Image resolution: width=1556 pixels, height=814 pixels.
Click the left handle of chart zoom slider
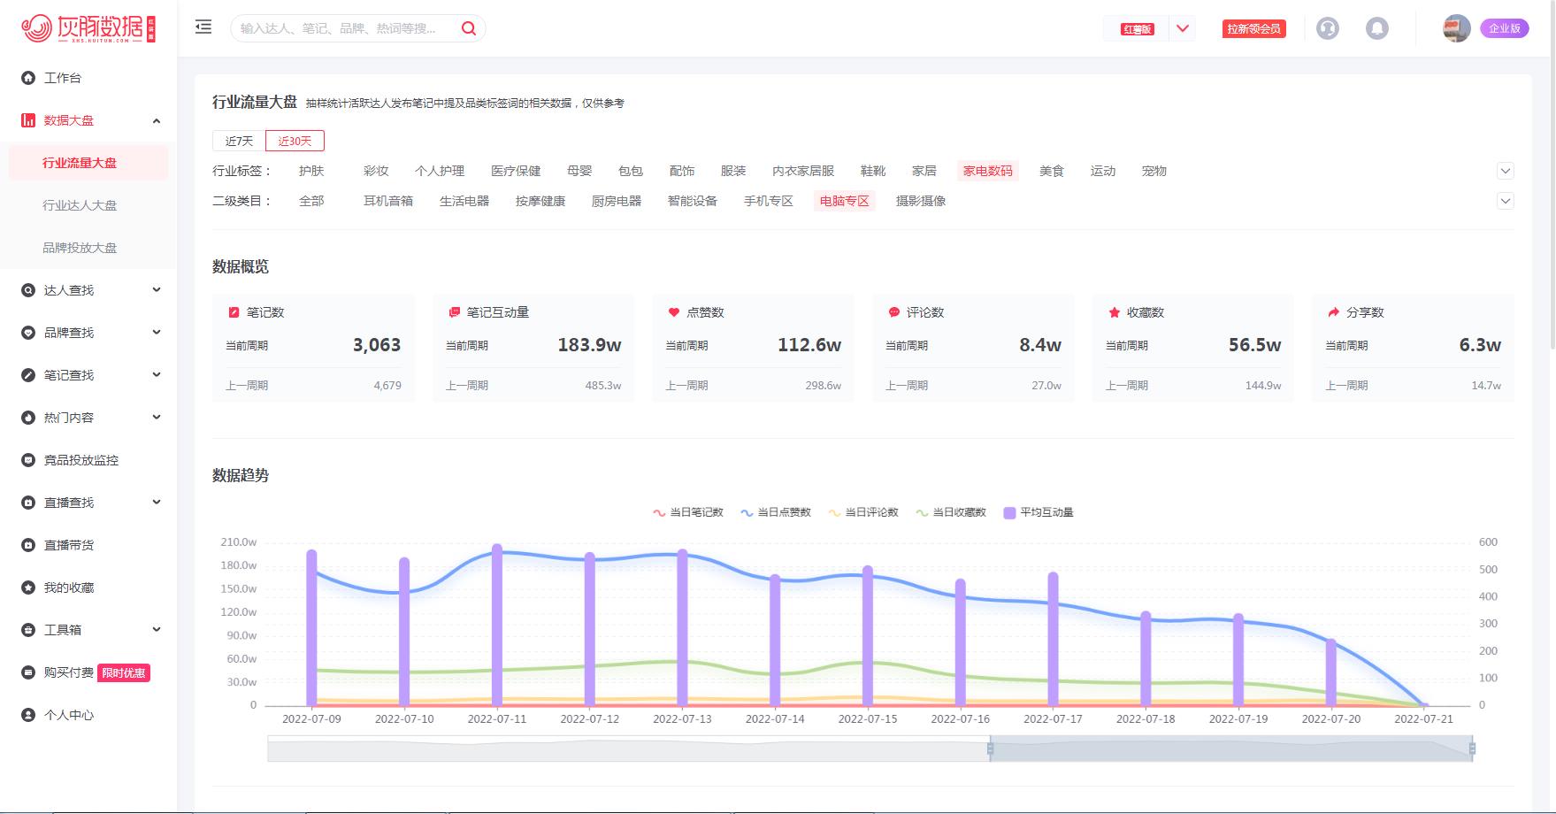click(990, 749)
